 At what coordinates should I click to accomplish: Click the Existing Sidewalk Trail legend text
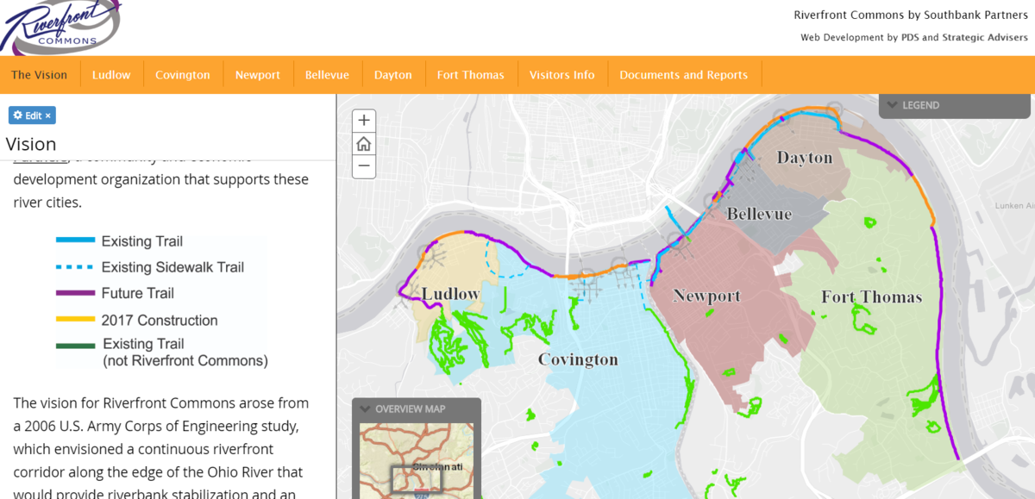coord(172,267)
